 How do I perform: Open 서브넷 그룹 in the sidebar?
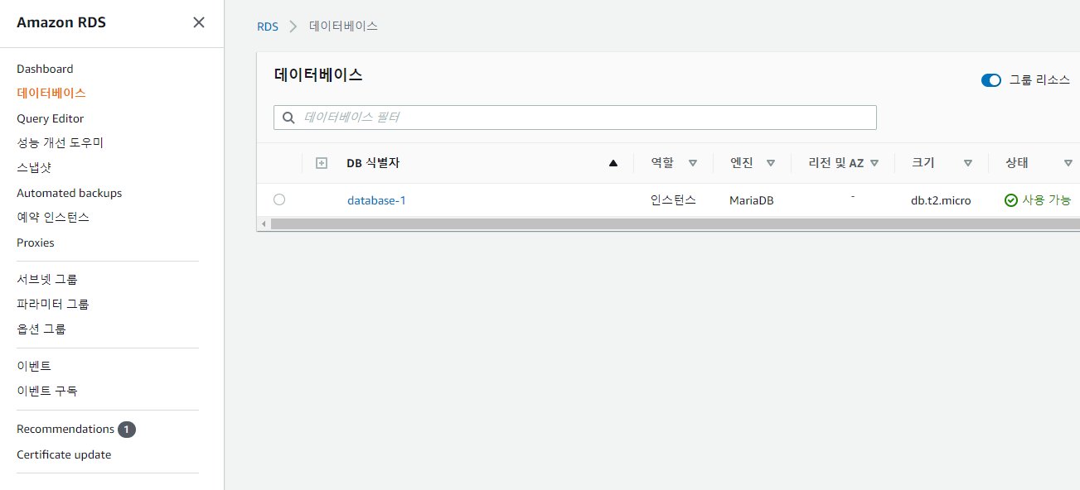pos(47,279)
